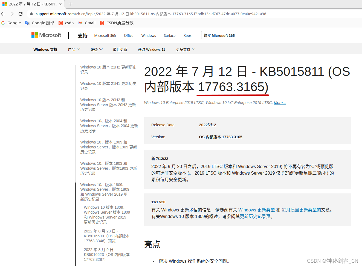362x266 pixels.
Task: Click the browser back arrow
Action: click(x=3, y=14)
